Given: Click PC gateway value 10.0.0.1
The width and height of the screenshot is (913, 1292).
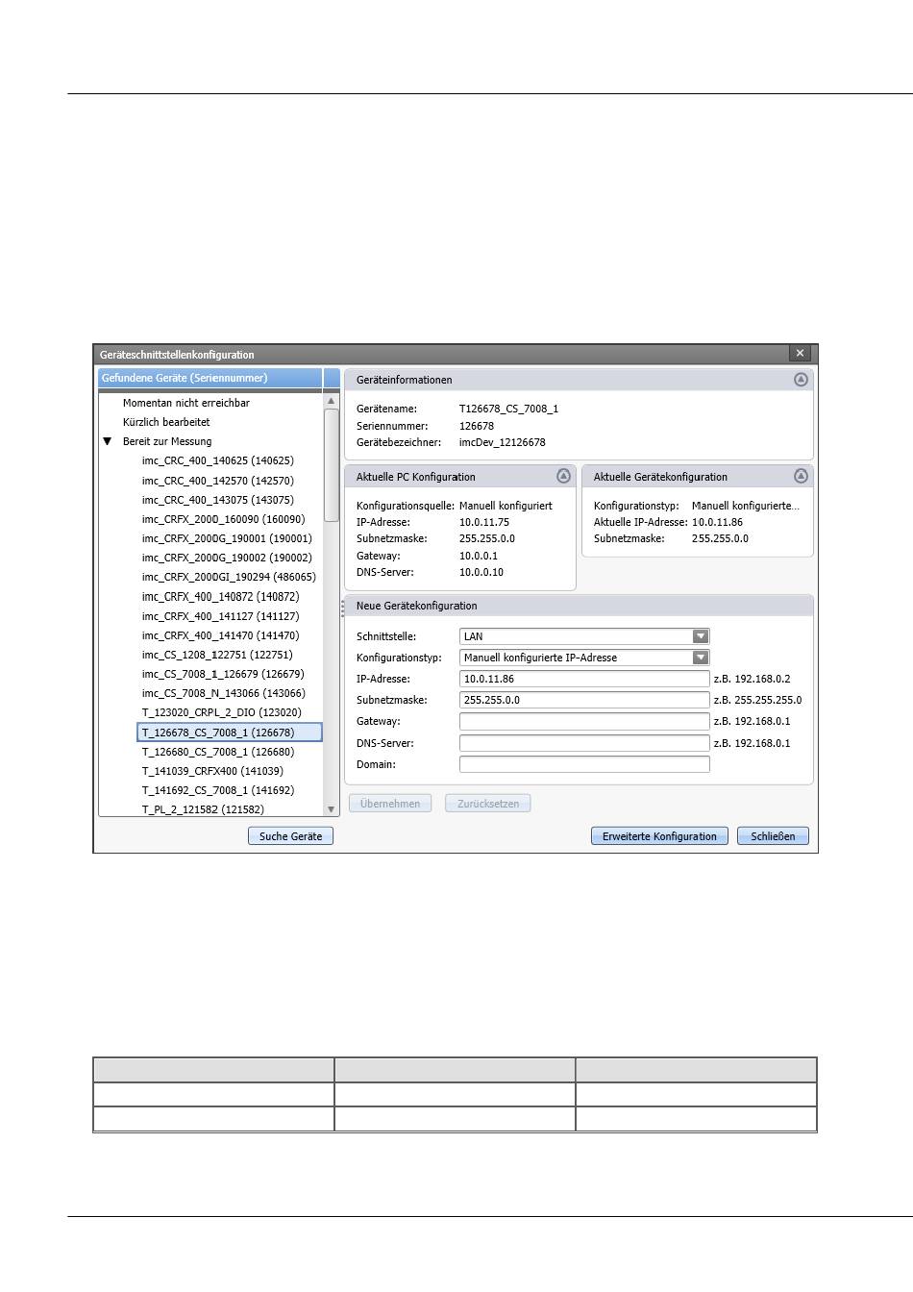Looking at the screenshot, I should coord(479,556).
